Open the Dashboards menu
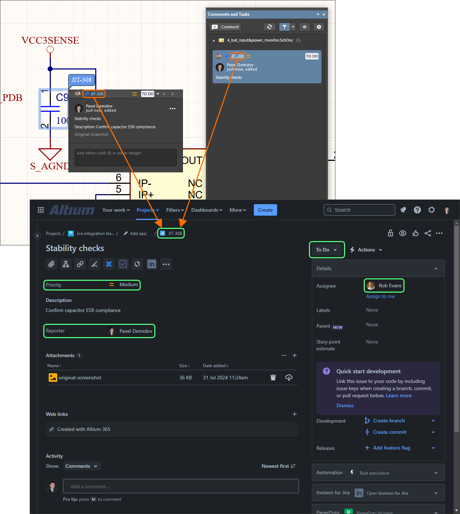 [x=207, y=210]
